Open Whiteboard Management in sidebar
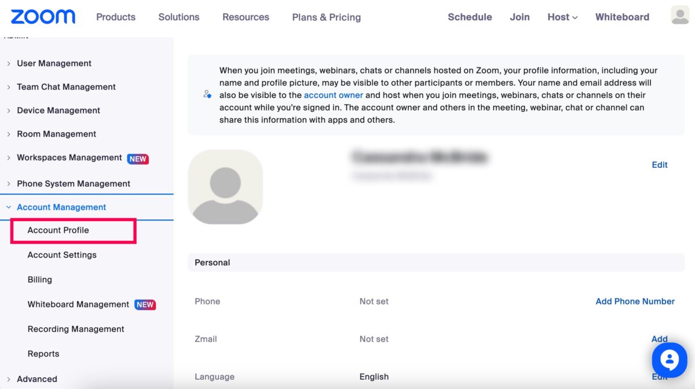 (x=78, y=304)
